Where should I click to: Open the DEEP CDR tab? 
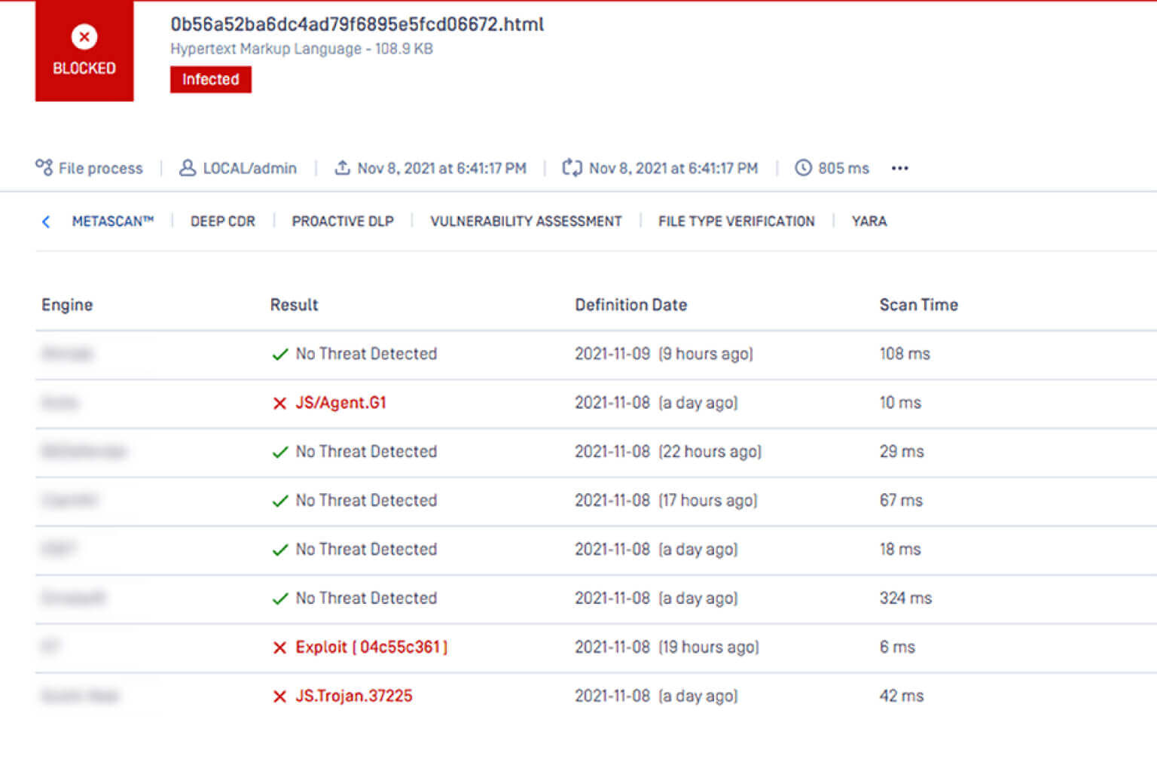pyautogui.click(x=222, y=221)
